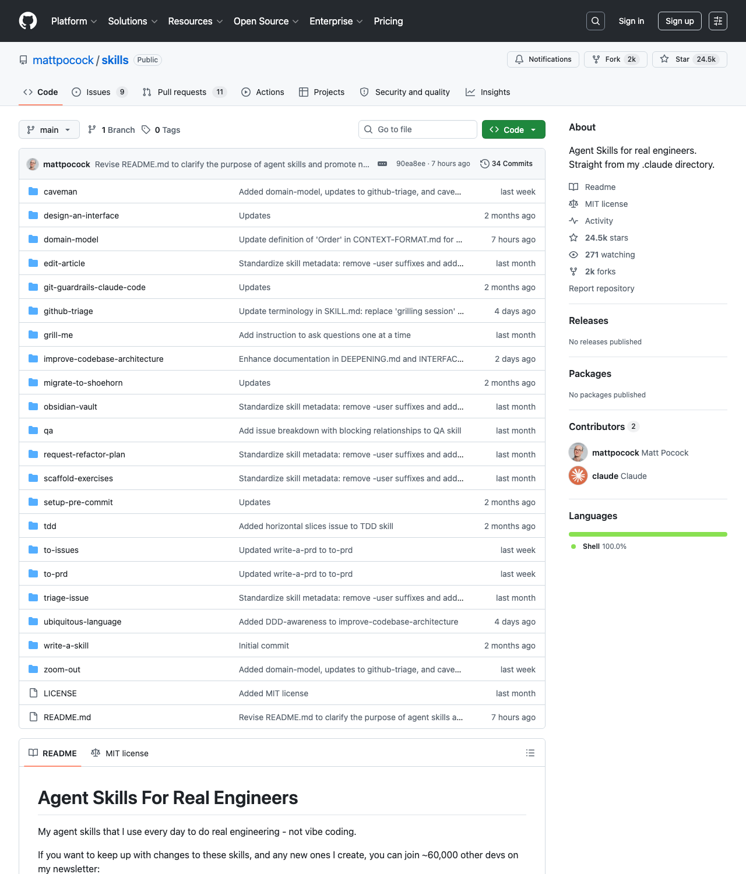
Task: Open Activity link in About sidebar
Action: click(591, 221)
